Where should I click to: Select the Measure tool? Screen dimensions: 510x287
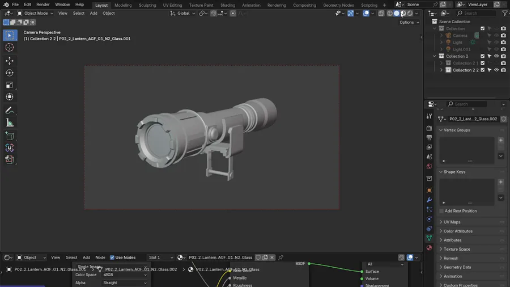pyautogui.click(x=10, y=123)
